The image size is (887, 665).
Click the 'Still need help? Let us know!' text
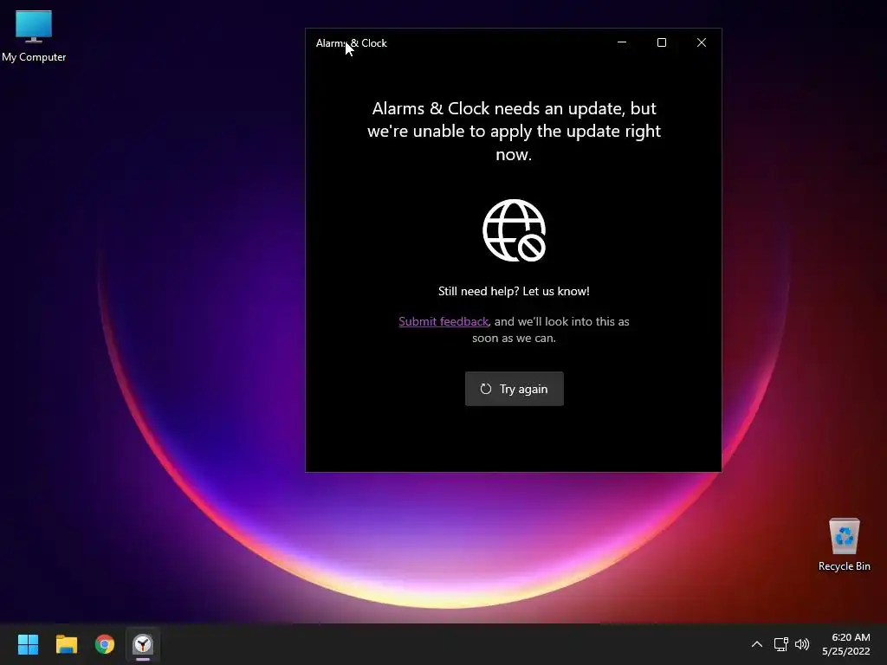(x=514, y=291)
